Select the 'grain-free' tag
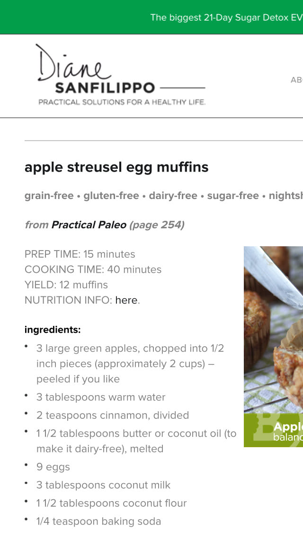The width and height of the screenshot is (303, 537). (x=49, y=196)
